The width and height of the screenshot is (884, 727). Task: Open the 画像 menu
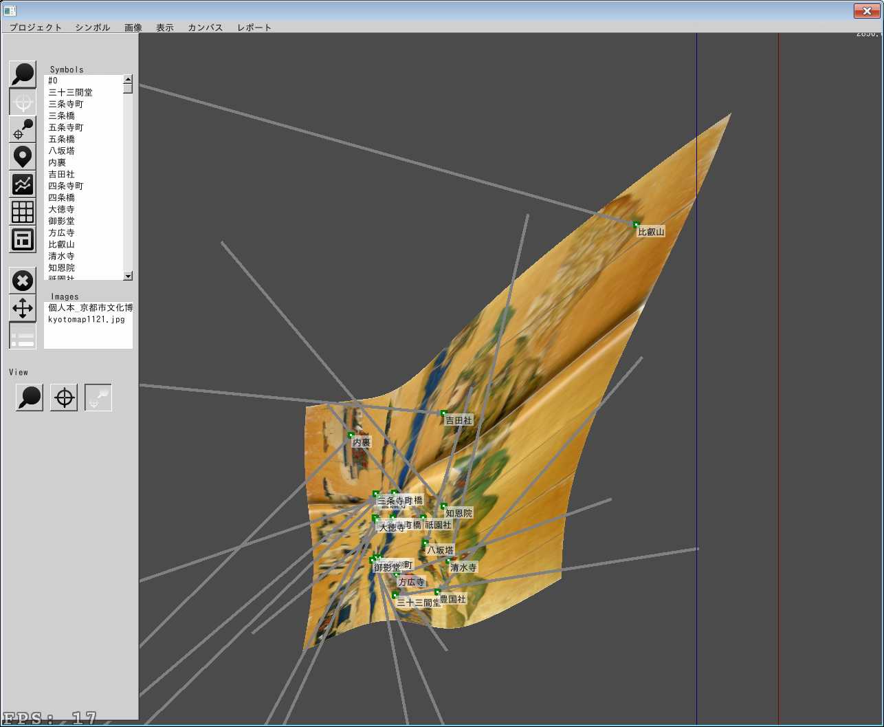pos(133,28)
